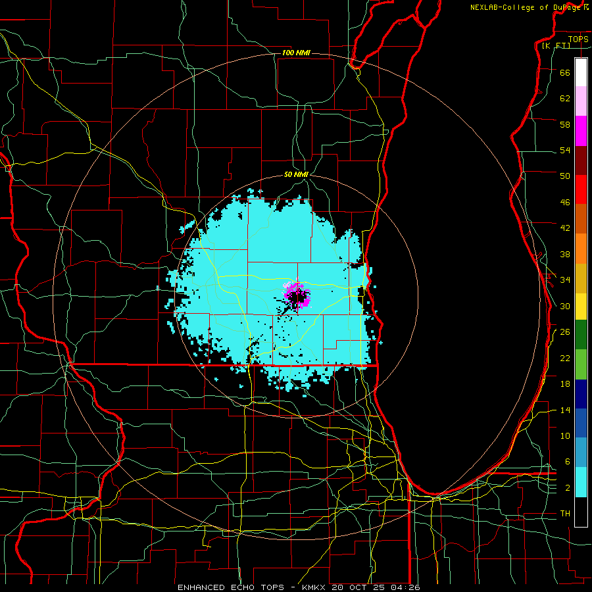The image size is (592, 592).
Task: Choose the navy blue legend swatch
Action: (x=581, y=394)
